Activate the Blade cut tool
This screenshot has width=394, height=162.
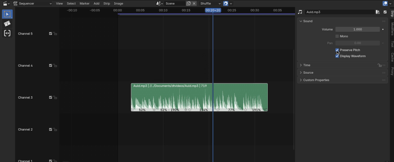7,24
